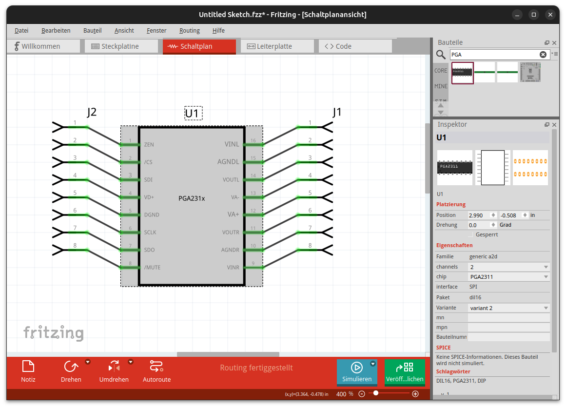Open the chip PGA2311 dropdown

(x=508, y=277)
